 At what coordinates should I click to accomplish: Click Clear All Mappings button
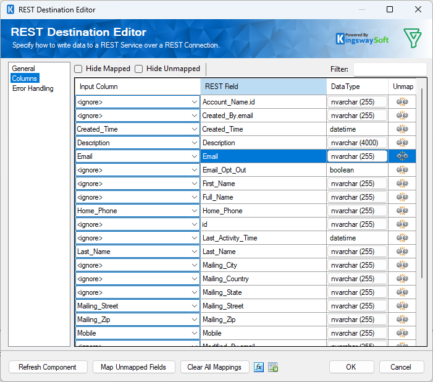click(214, 367)
